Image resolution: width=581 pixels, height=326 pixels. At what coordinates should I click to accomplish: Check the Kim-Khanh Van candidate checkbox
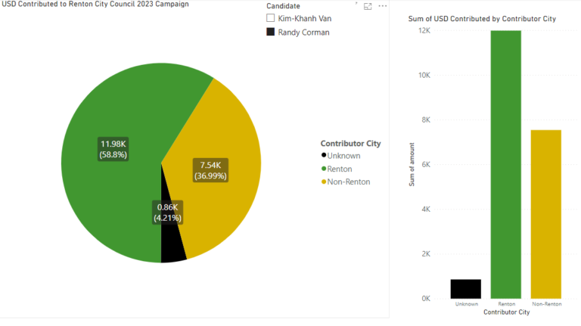pos(271,17)
